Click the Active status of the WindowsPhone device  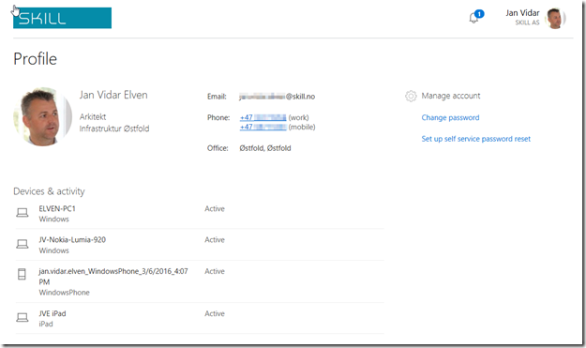(215, 271)
